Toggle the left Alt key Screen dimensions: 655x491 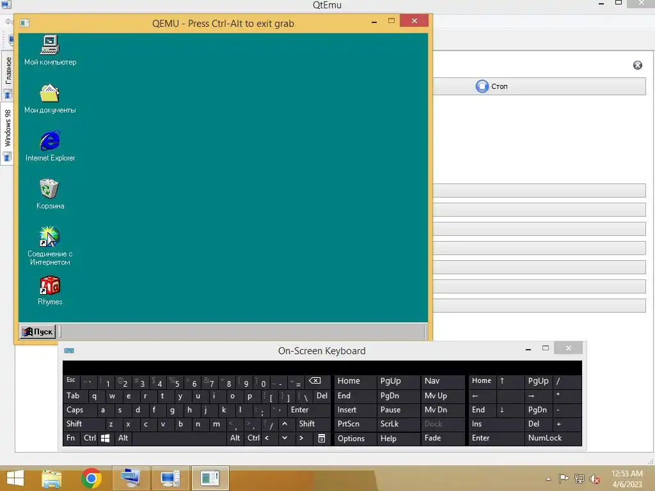(x=123, y=438)
